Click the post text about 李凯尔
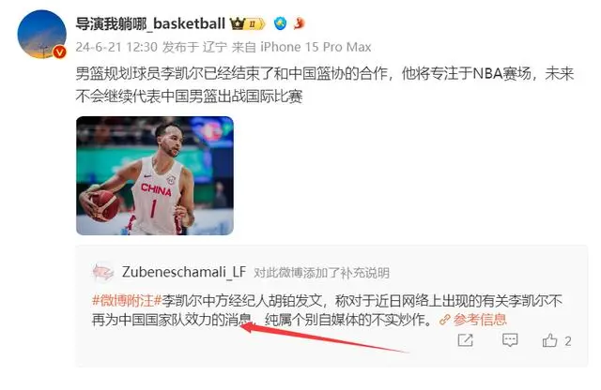Image resolution: width=601 pixels, height=390 pixels. [x=324, y=85]
